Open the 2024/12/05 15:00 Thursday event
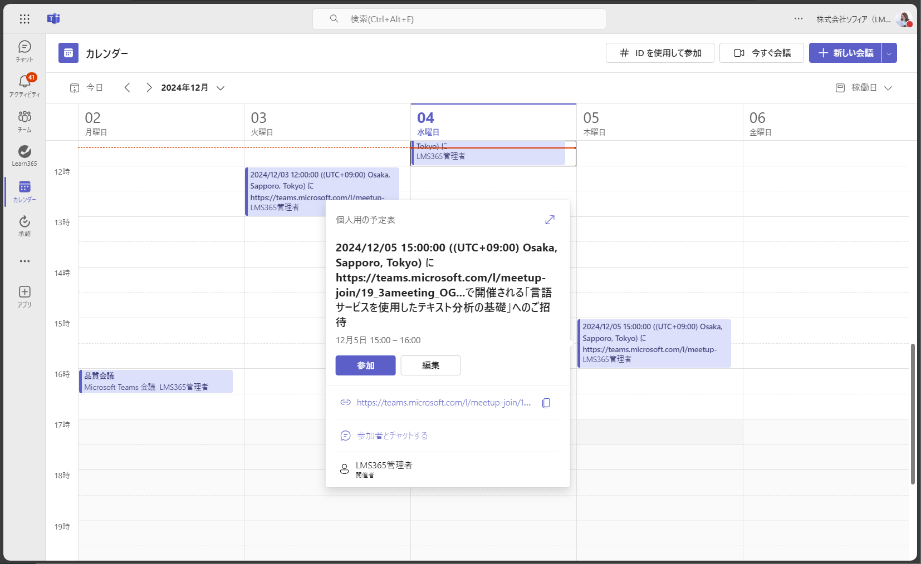Screen dimensions: 921x564 tap(654, 343)
